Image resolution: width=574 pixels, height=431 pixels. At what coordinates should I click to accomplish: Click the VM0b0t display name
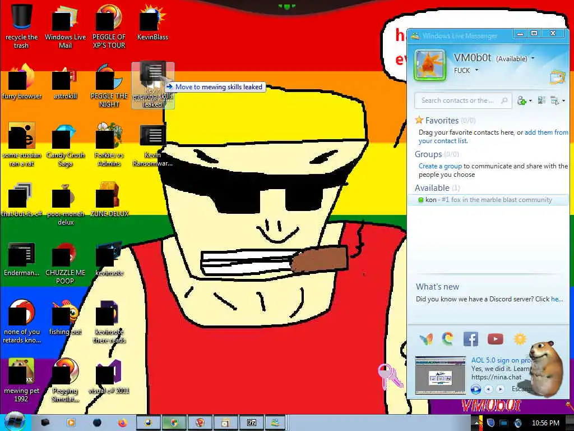(x=472, y=58)
